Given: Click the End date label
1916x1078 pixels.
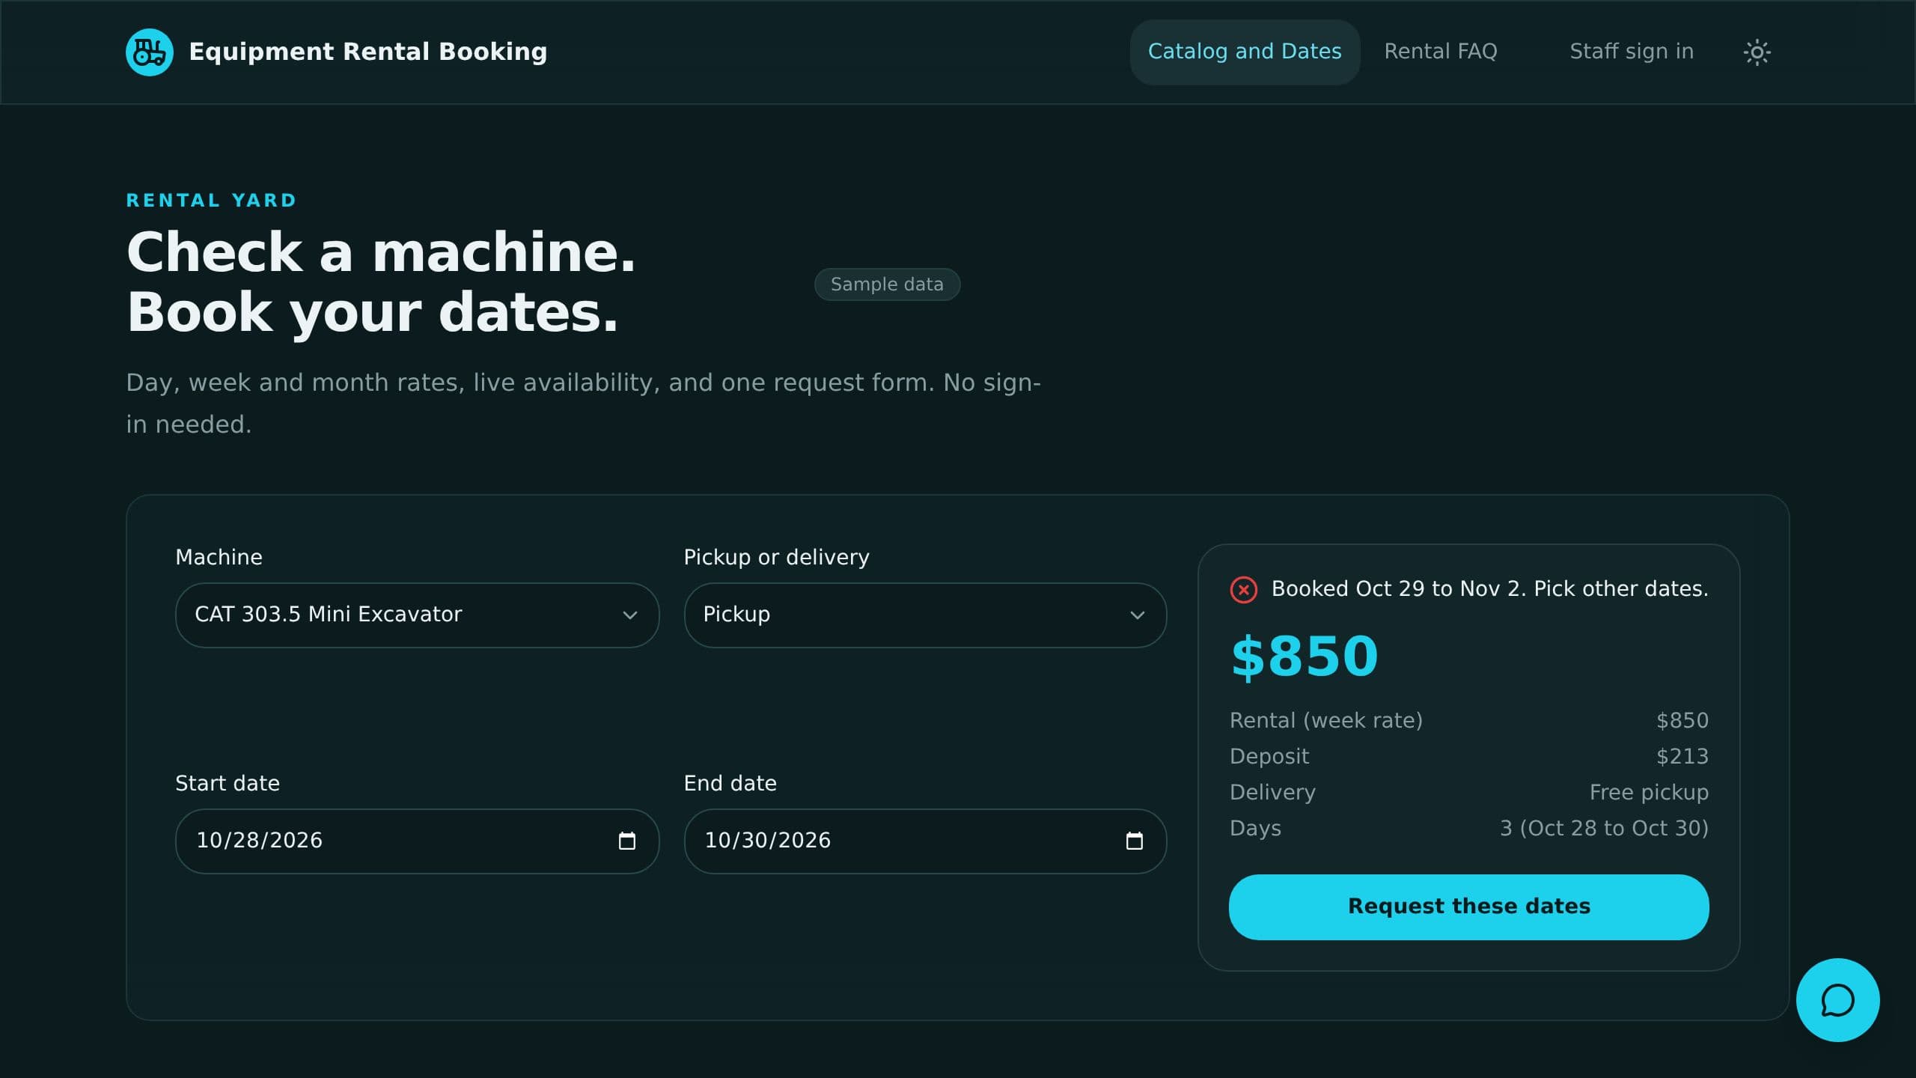Looking at the screenshot, I should click(730, 783).
